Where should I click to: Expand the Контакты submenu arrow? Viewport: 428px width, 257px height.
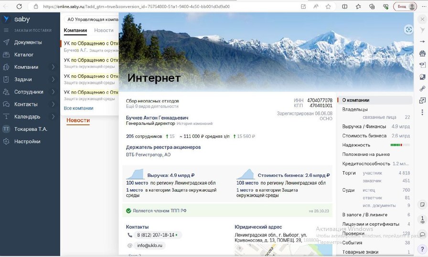coord(53,104)
